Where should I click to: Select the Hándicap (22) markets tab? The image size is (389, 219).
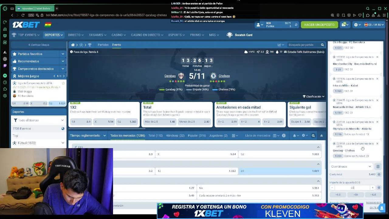click(175, 136)
